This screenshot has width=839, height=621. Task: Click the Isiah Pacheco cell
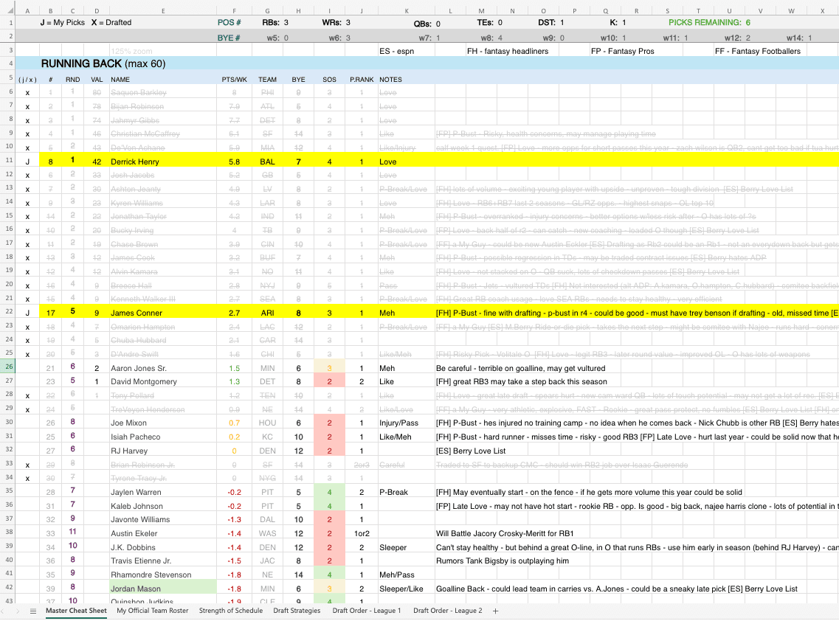[x=162, y=437]
